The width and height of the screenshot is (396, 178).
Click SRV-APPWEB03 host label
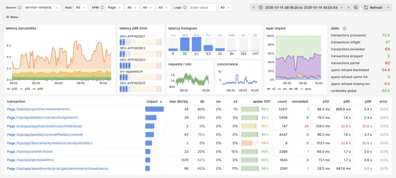(132, 60)
